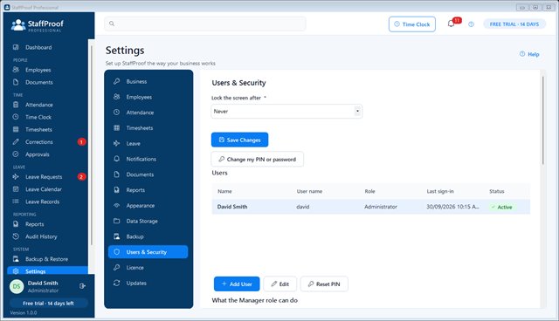Select the Users & Security settings section
Viewport: 559px width, 321px height.
tap(148, 252)
